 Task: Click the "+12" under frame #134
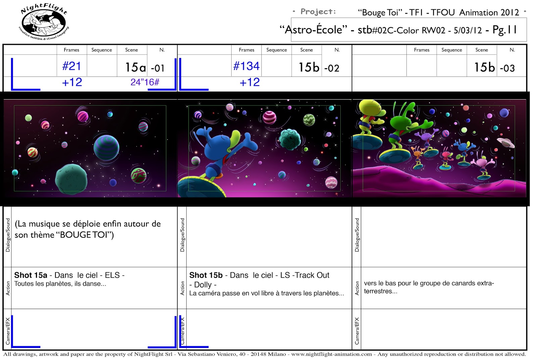tap(249, 82)
